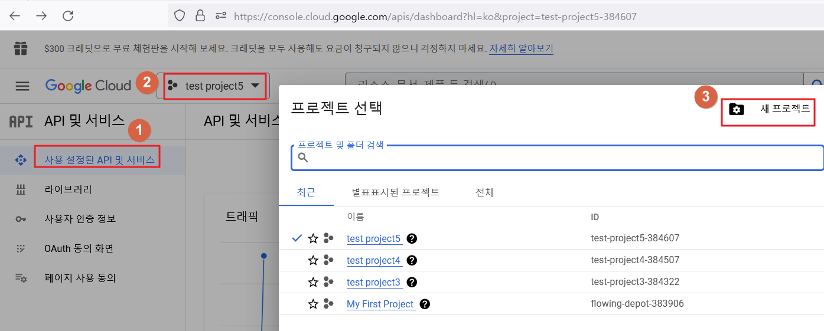824x331 pixels.
Task: Select the project icon beside test project5
Action: (329, 238)
